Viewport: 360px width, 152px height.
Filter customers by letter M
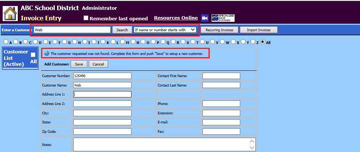(x=123, y=42)
